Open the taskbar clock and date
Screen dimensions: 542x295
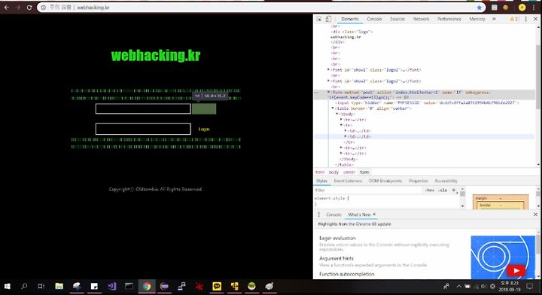pyautogui.click(x=510, y=286)
